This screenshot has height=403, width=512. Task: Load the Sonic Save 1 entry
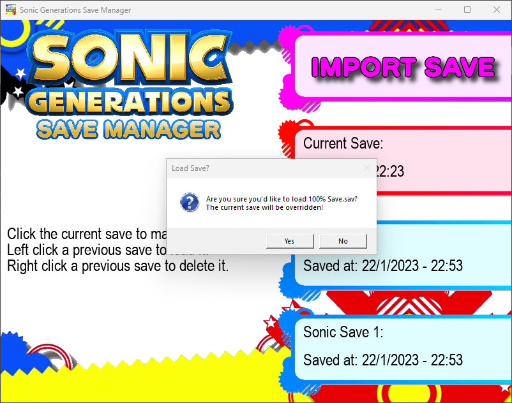[x=402, y=346]
